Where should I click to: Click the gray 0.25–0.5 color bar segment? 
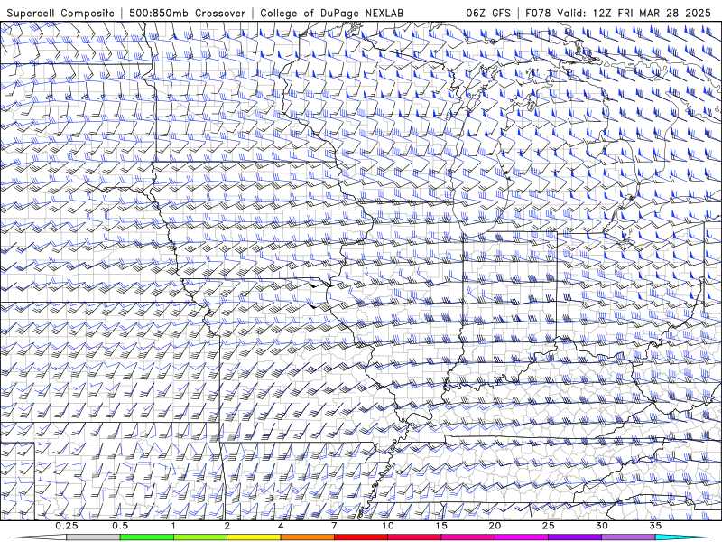(93, 537)
